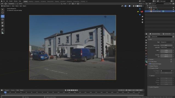
Task: Click the blue Z axis at gizmo top
Action: pos(140,9)
